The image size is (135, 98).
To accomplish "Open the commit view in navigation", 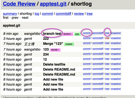I will coord(48,14).
